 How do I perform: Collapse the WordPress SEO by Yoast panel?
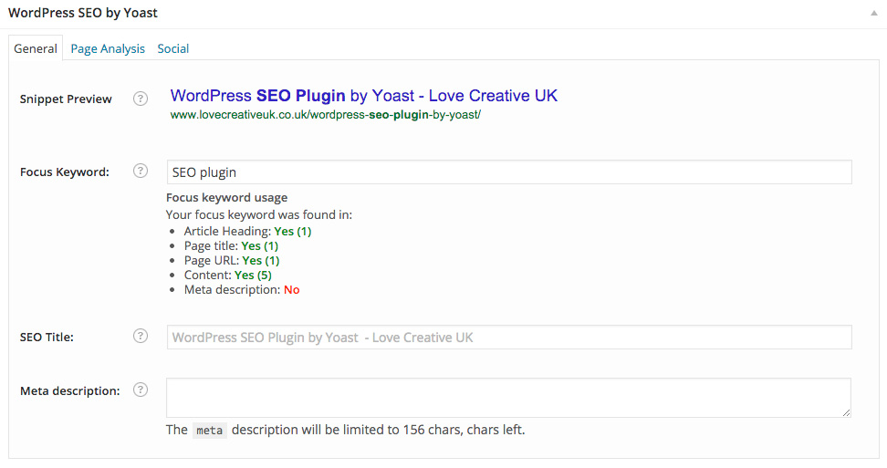coord(873,14)
